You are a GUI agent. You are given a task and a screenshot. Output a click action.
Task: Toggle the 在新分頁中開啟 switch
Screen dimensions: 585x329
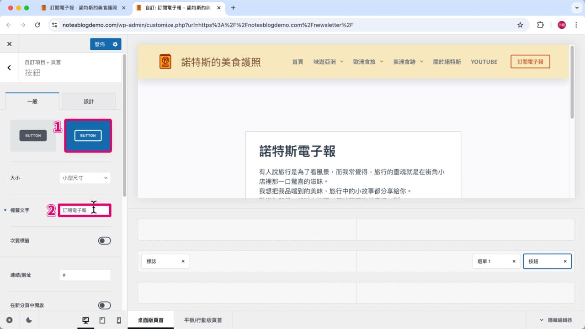click(104, 305)
